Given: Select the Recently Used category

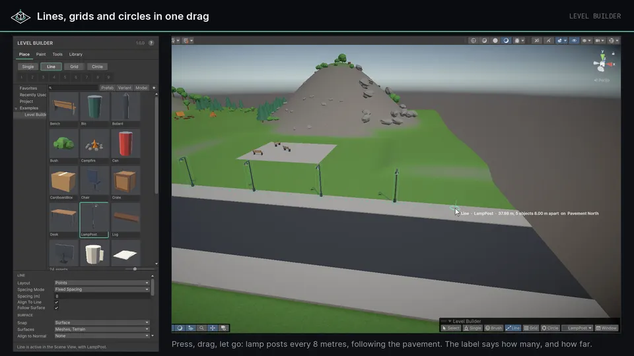Looking at the screenshot, I should click(33, 95).
